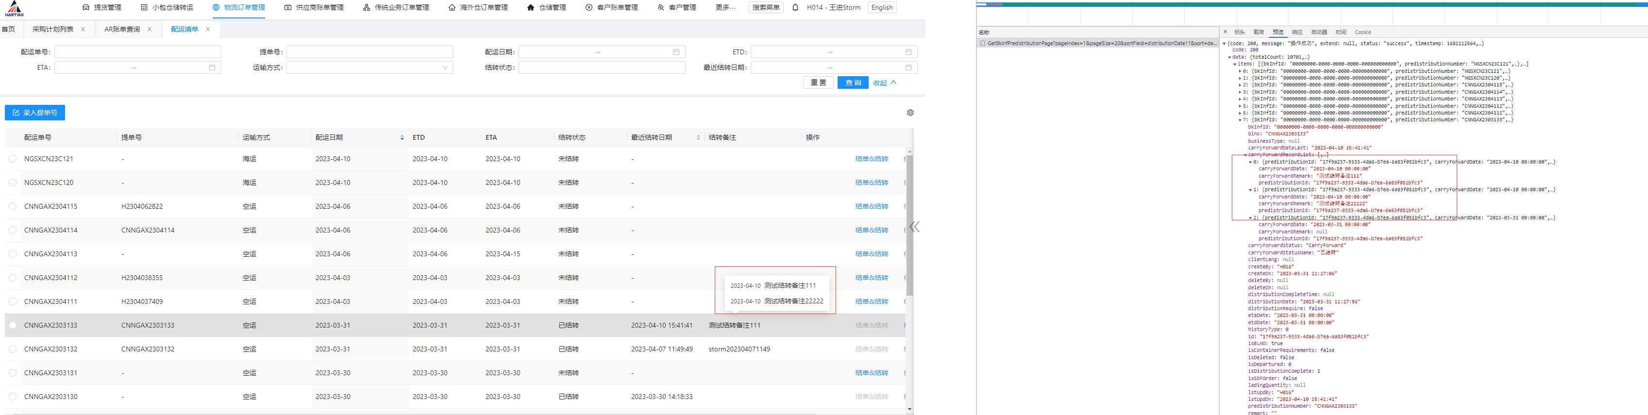This screenshot has height=415, width=1648.
Task: Close the devtools request detail panel
Action: tap(1225, 32)
